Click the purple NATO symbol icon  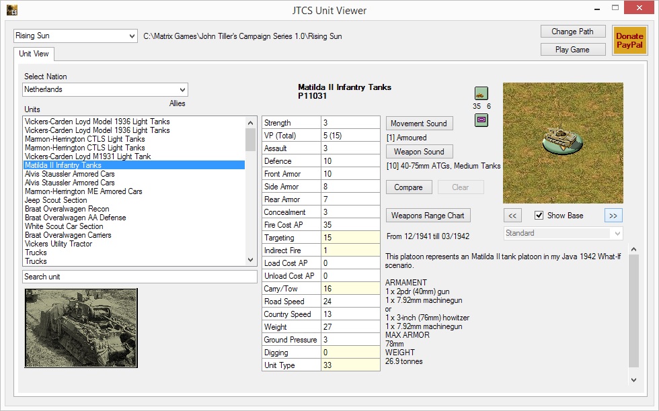[x=481, y=120]
